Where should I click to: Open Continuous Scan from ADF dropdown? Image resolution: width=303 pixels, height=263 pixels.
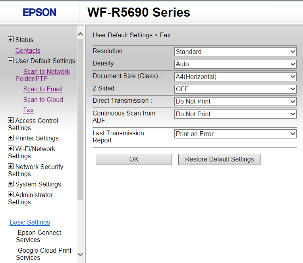click(235, 114)
